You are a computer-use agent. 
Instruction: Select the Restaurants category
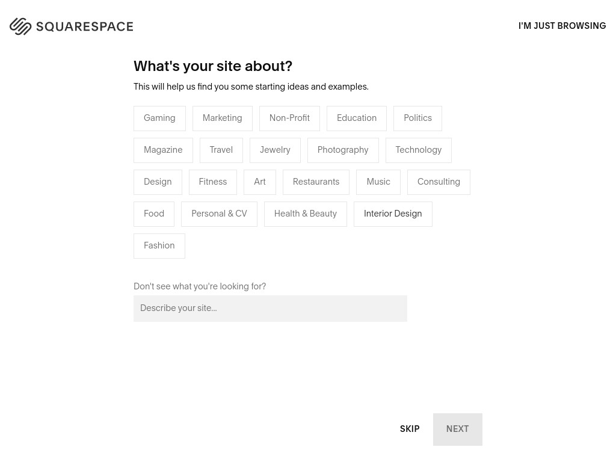pos(316,182)
